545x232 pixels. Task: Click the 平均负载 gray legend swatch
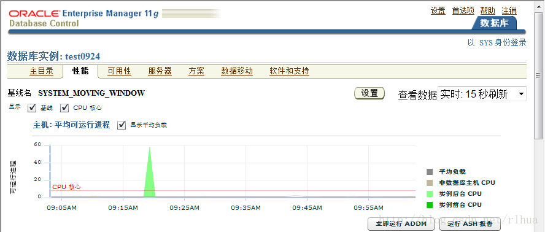pos(430,172)
